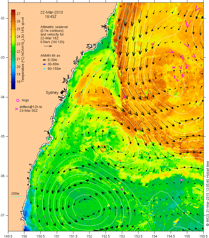Image resolution: width=209 pixels, height=238 pixels.
Task: Click the Argo legend circle icon
Action: coord(18,100)
